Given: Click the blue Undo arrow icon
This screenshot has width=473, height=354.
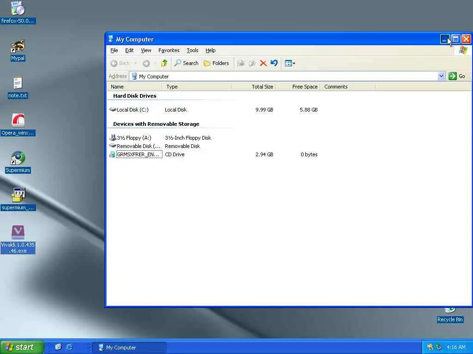Looking at the screenshot, I should tap(274, 63).
